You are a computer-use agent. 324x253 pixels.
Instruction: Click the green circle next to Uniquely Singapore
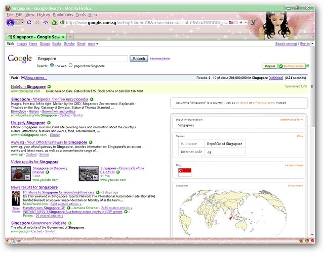[49, 123]
